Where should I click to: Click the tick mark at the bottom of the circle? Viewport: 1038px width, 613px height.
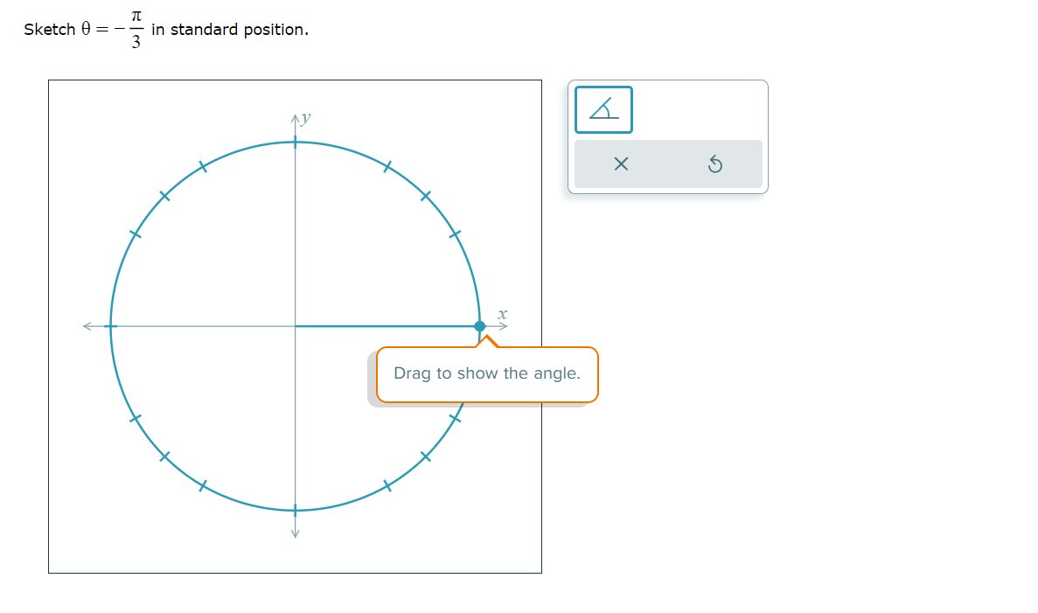(296, 509)
